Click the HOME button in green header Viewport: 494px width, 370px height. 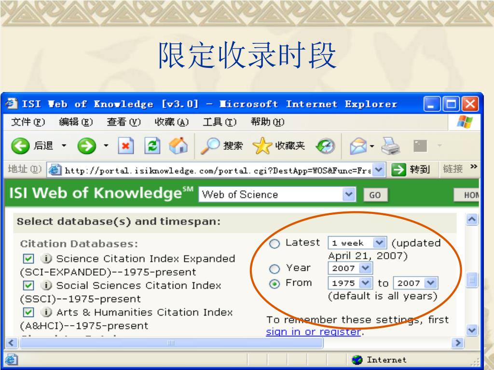[467, 195]
